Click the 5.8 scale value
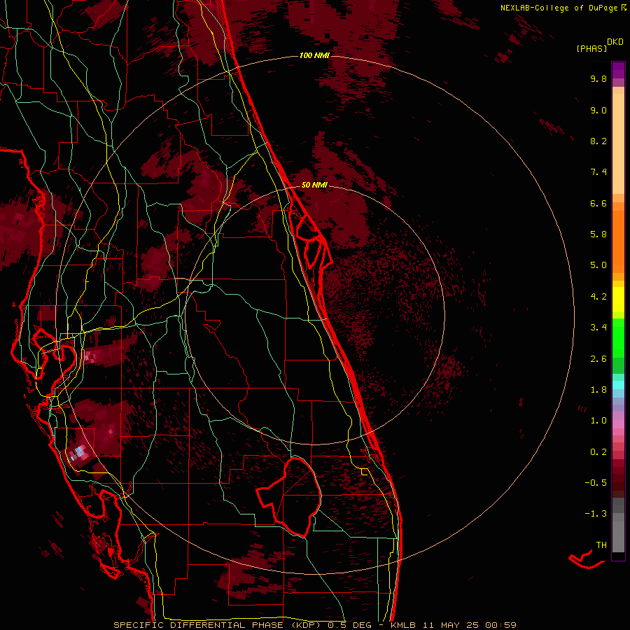The height and width of the screenshot is (630, 630). tap(598, 234)
